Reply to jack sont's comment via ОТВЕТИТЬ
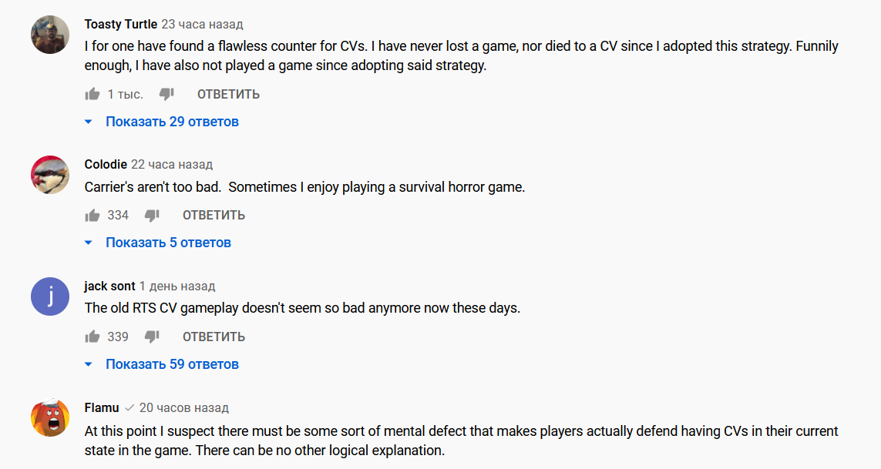Screen dimensions: 881x469 pos(214,337)
